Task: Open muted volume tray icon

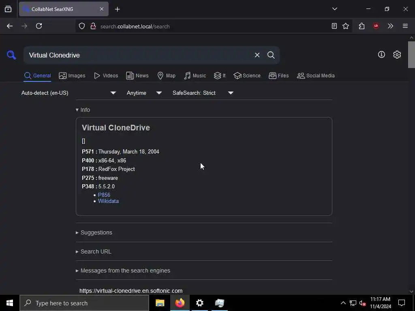Action: pyautogui.click(x=363, y=303)
